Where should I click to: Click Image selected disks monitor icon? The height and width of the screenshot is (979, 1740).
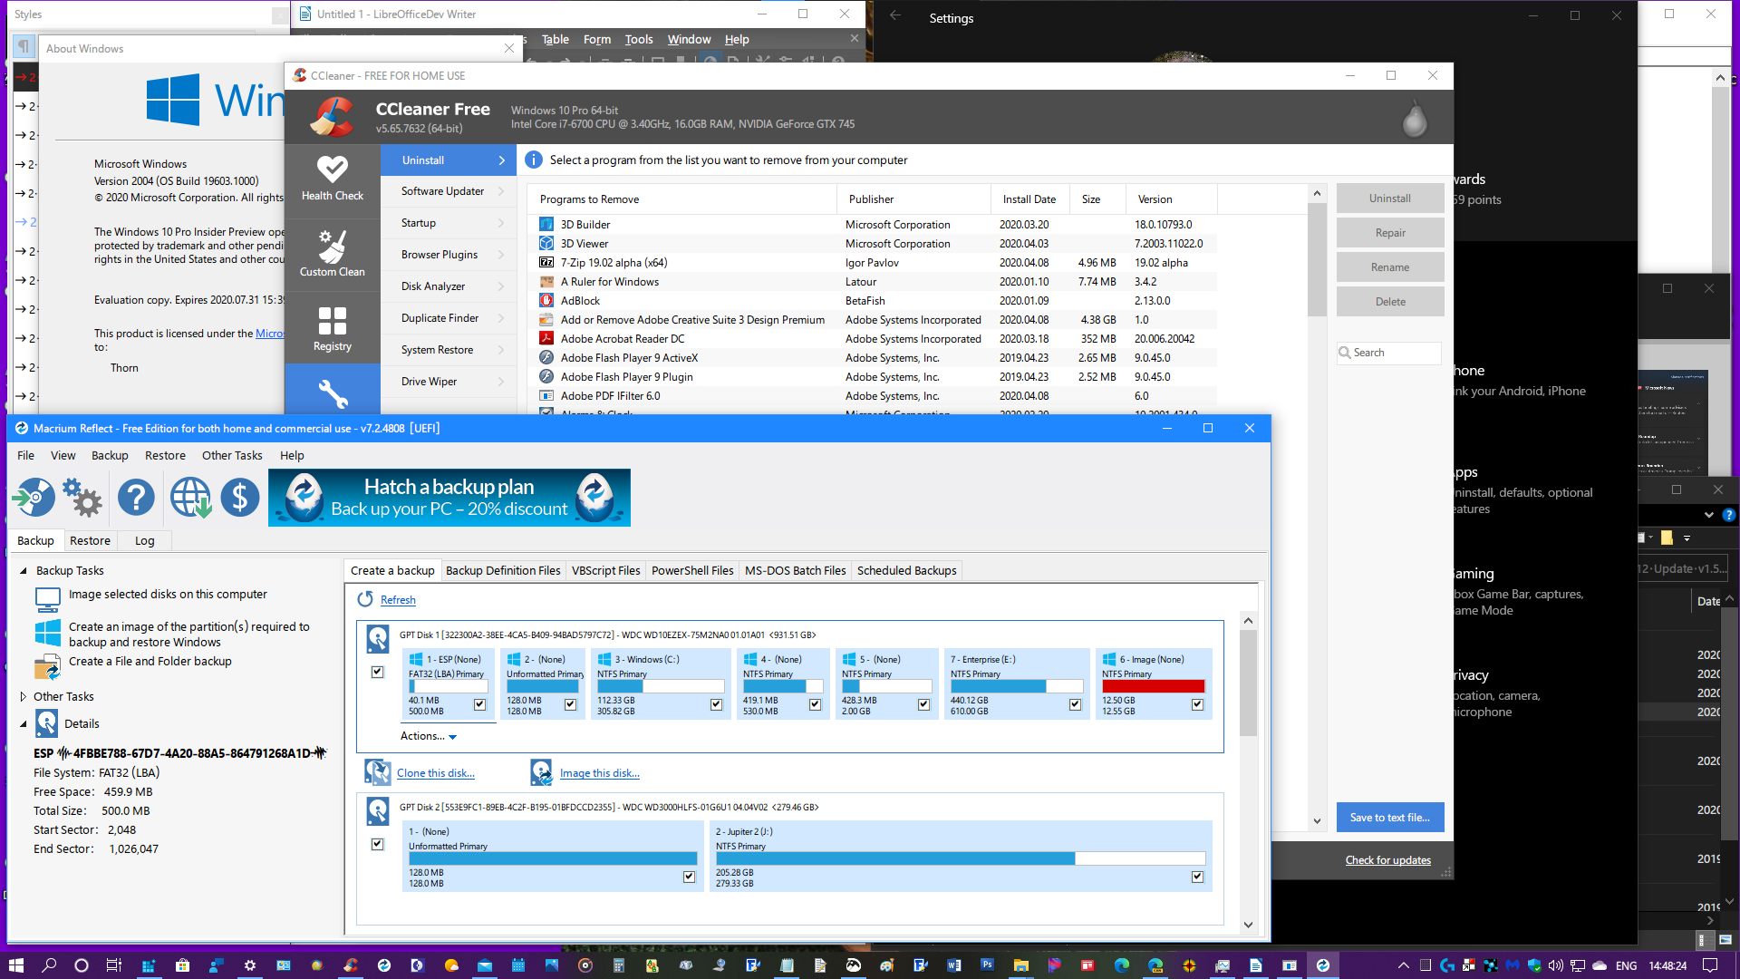click(x=47, y=598)
